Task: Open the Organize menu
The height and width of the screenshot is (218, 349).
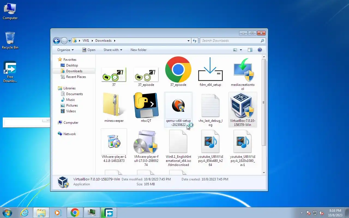Action: pos(65,50)
